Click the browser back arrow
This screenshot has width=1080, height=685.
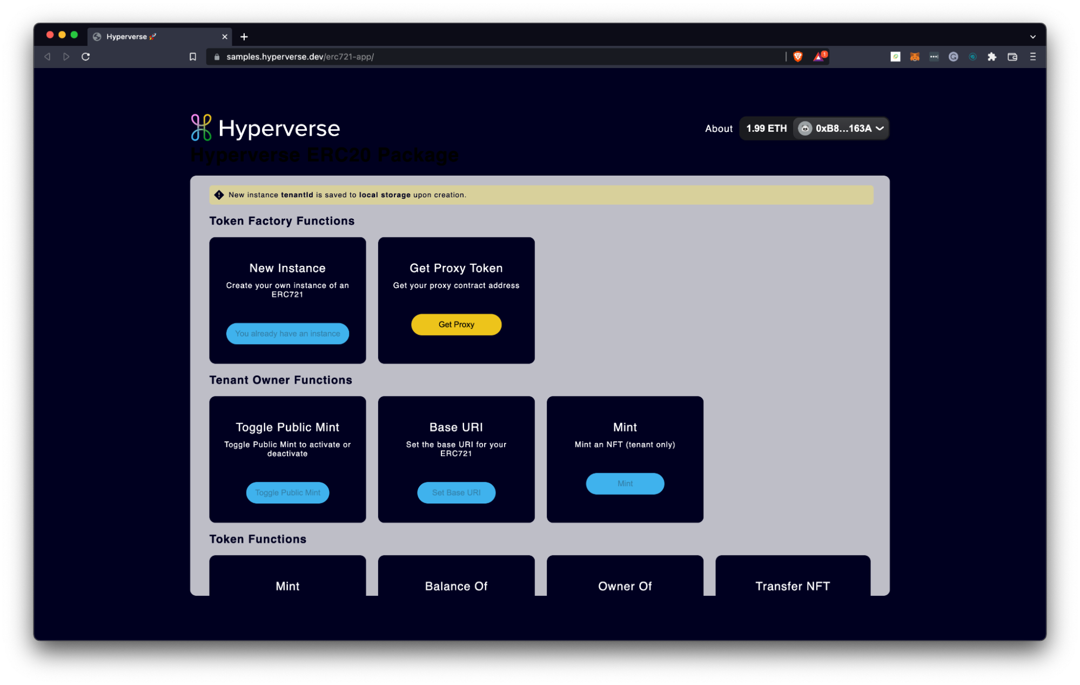[48, 57]
